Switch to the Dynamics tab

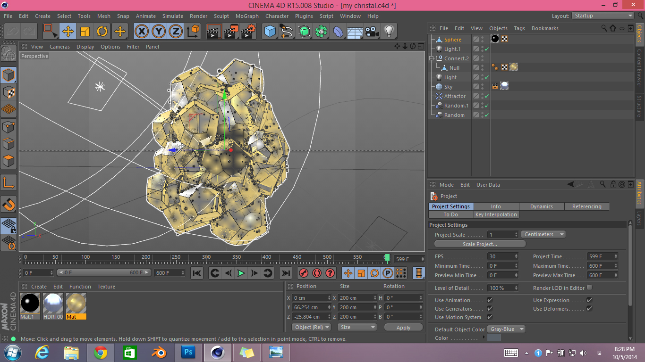(541, 206)
